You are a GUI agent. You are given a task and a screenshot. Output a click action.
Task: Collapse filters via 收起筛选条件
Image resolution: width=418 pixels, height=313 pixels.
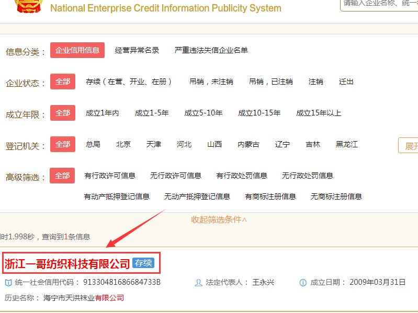tap(219, 219)
